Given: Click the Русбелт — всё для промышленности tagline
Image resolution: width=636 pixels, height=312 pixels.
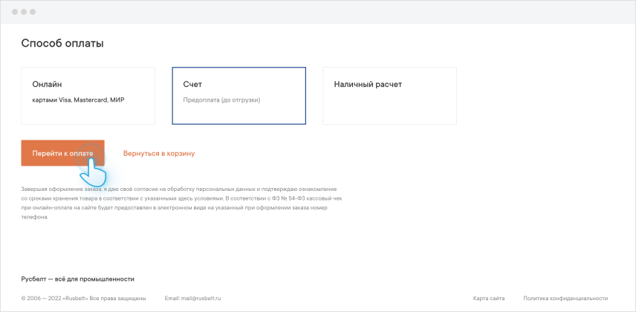Looking at the screenshot, I should click(x=78, y=279).
